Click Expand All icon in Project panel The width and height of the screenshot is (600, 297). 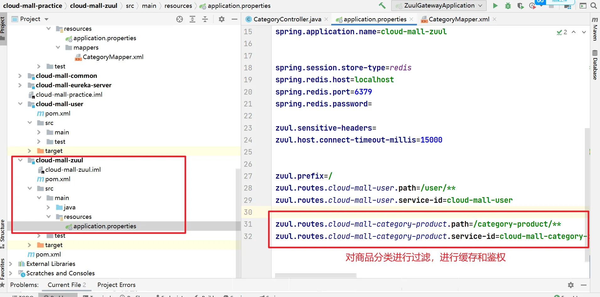[192, 19]
